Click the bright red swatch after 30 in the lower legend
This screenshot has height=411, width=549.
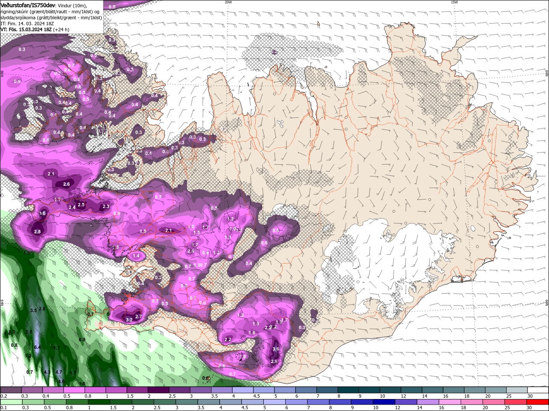click(x=537, y=402)
